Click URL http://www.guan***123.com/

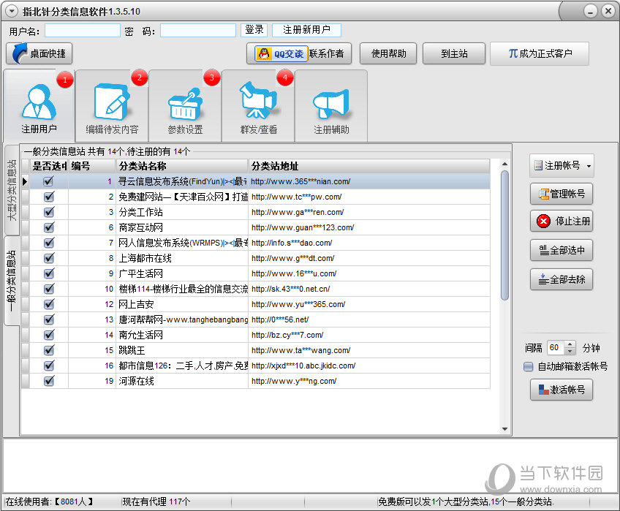coord(303,227)
